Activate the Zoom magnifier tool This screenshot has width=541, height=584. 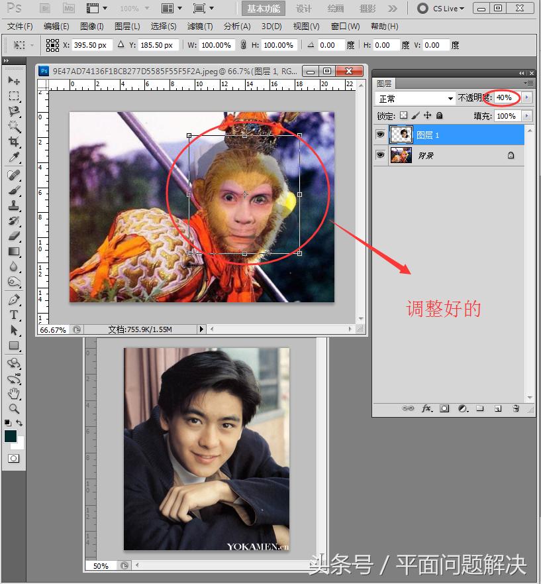point(14,408)
